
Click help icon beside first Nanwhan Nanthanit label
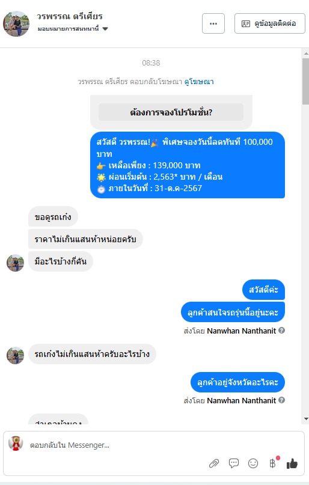coord(281,331)
